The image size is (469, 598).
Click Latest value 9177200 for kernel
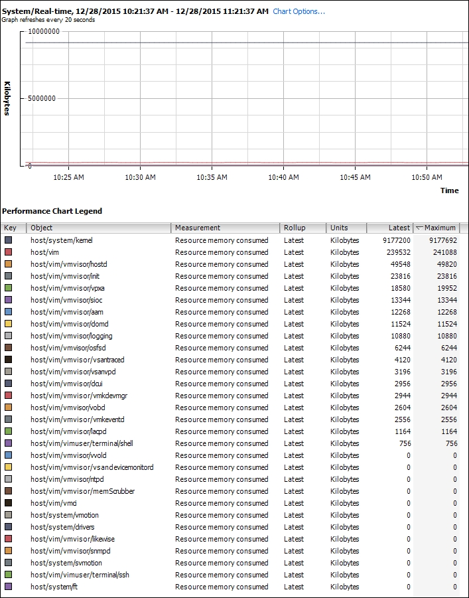pyautogui.click(x=397, y=240)
